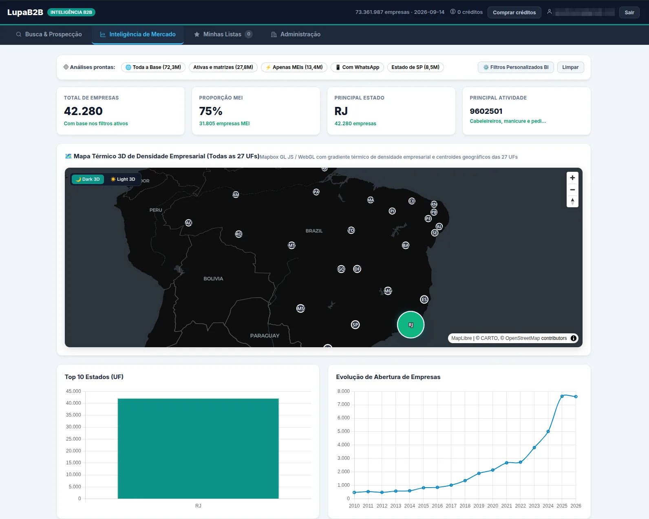Viewport: 649px width, 519px height.
Task: Open the CARTO attribution link
Action: tap(489, 338)
